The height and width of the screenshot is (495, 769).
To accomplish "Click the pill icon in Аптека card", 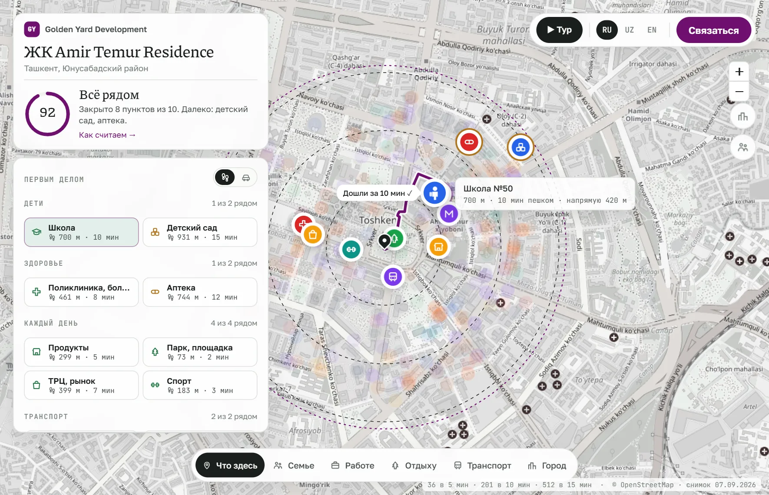I will (x=155, y=292).
